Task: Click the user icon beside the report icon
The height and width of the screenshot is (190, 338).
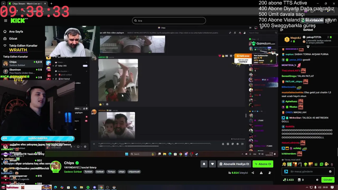Action: pyautogui.click(x=270, y=173)
